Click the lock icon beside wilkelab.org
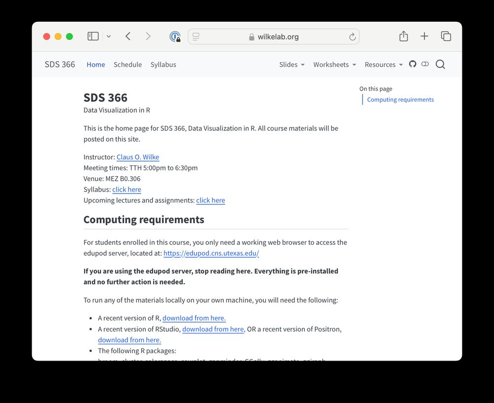This screenshot has width=494, height=403. (x=251, y=37)
